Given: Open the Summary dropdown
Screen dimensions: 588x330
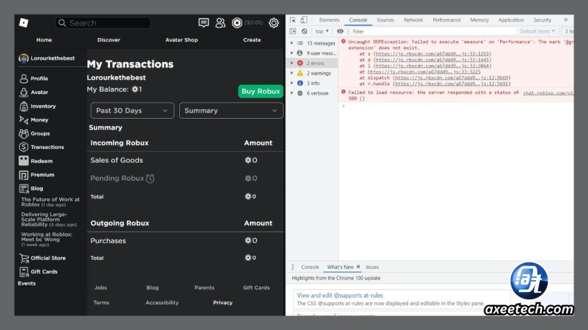Looking at the screenshot, I should [x=231, y=111].
